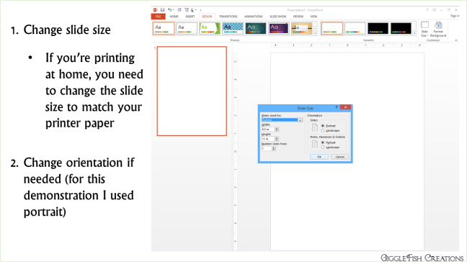
Task: Expand the Themes gallery More arrow
Action: click(x=316, y=33)
